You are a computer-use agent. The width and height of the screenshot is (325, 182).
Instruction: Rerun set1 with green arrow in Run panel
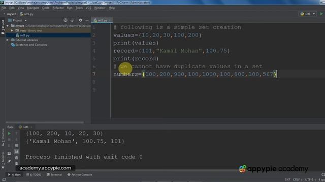click(9, 133)
